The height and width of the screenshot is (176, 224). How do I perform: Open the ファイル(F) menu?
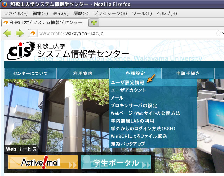[15, 14]
